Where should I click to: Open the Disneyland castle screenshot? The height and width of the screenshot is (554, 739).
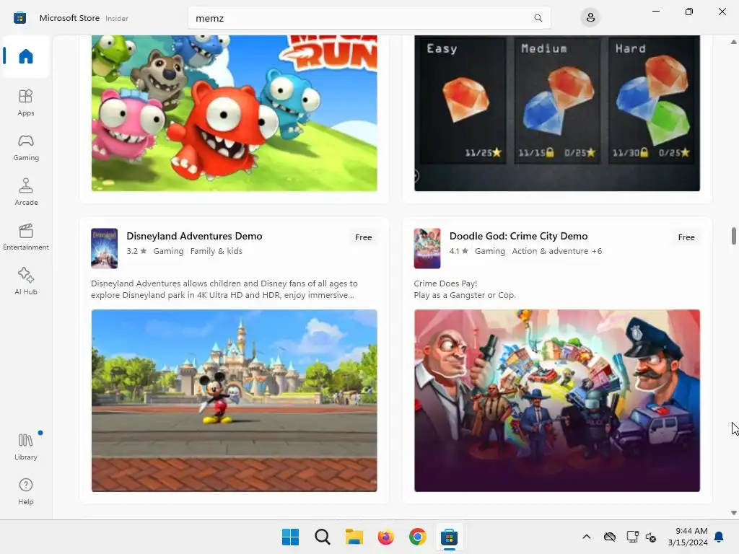pos(235,400)
